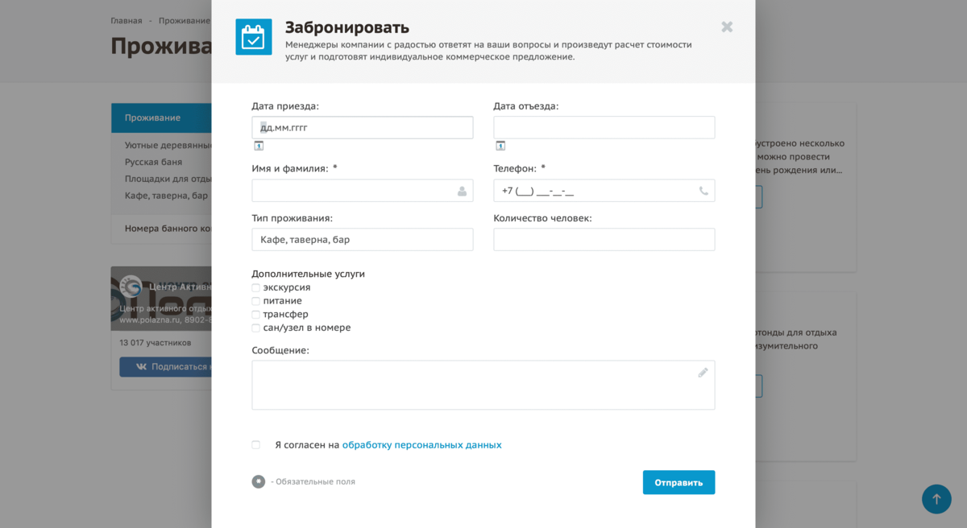Check the экскурсия option
This screenshot has height=528, width=967.
pyautogui.click(x=255, y=288)
